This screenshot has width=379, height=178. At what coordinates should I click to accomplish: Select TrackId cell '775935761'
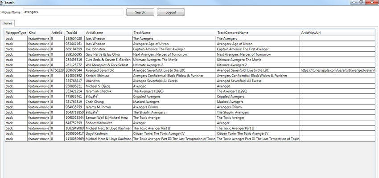(74, 97)
